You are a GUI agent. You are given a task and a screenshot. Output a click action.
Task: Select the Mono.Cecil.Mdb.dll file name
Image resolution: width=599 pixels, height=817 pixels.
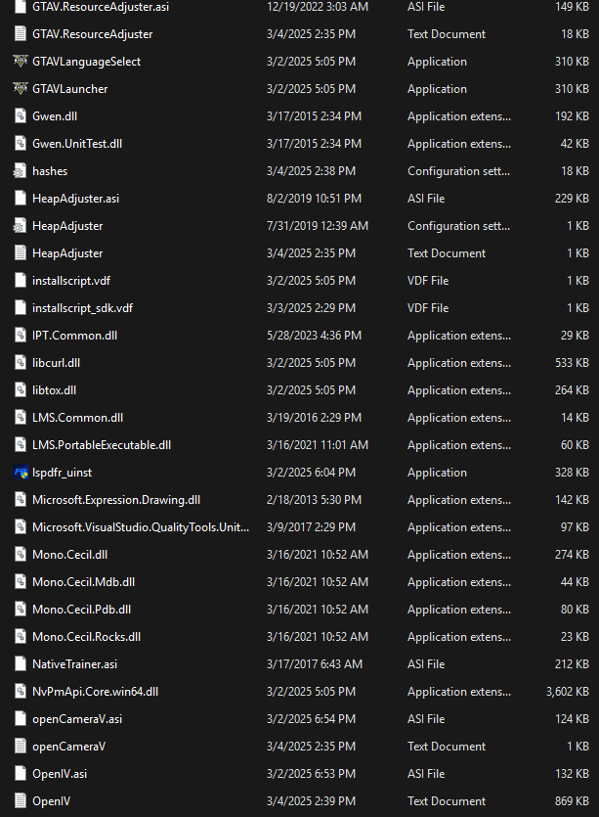pos(83,582)
